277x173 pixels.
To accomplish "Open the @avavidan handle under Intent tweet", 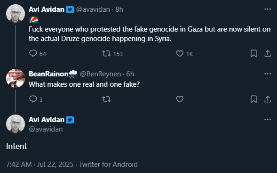I will point(46,129).
